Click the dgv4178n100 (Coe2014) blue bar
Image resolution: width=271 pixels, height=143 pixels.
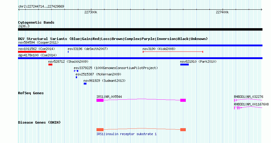point(140,58)
